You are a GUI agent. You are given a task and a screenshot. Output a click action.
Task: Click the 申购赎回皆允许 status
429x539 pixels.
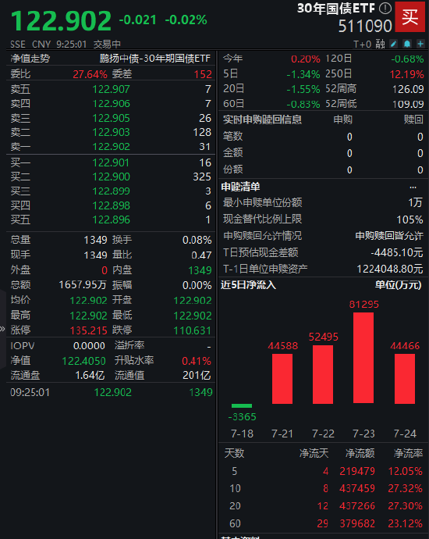pos(389,236)
